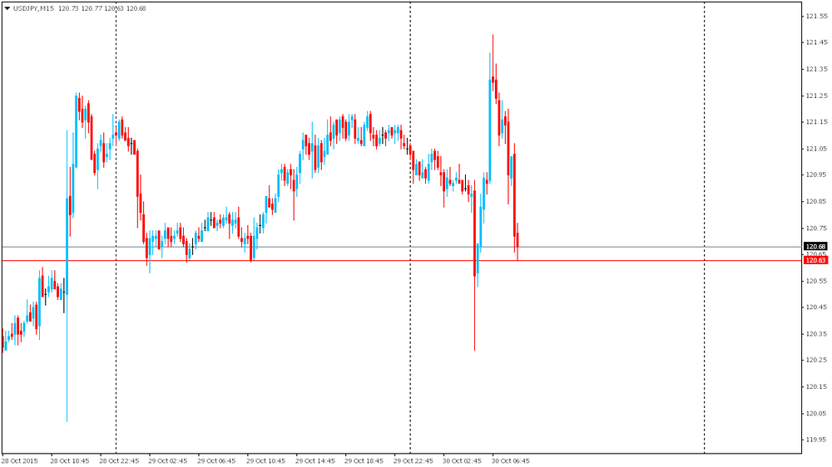The image size is (832, 467).
Task: Click the 121.45 price scale label
Action: 817,42
